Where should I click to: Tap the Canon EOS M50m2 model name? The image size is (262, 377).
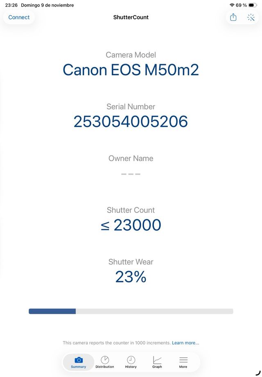click(x=131, y=70)
